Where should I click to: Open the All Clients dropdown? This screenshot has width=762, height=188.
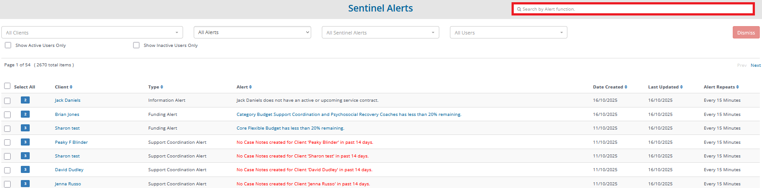(92, 32)
